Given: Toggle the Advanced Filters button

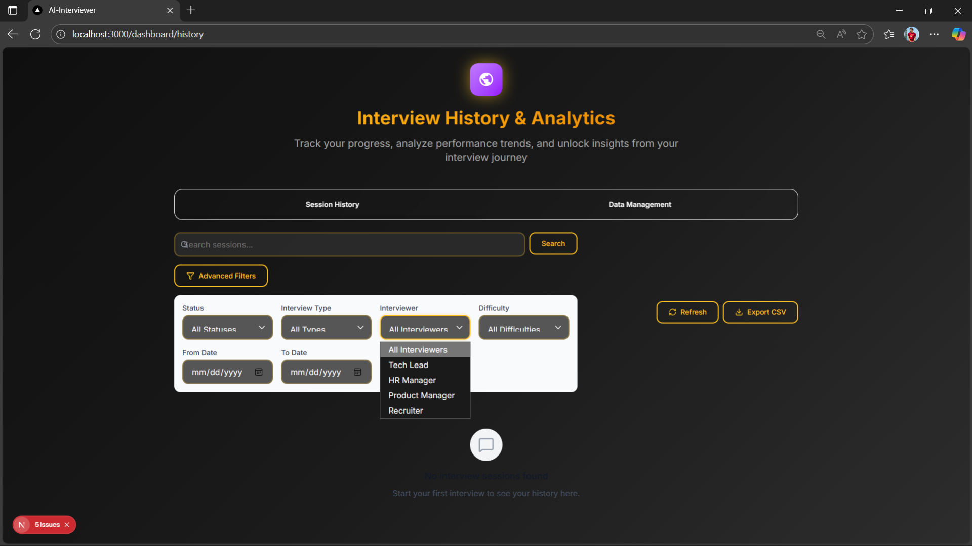Looking at the screenshot, I should (x=221, y=276).
